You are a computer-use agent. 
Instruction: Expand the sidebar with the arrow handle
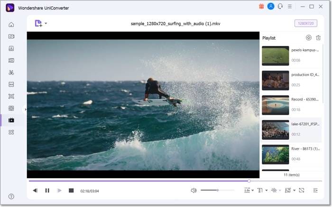point(26,109)
